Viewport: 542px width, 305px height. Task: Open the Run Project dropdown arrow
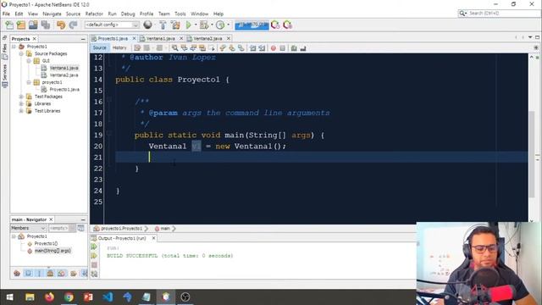click(x=196, y=25)
